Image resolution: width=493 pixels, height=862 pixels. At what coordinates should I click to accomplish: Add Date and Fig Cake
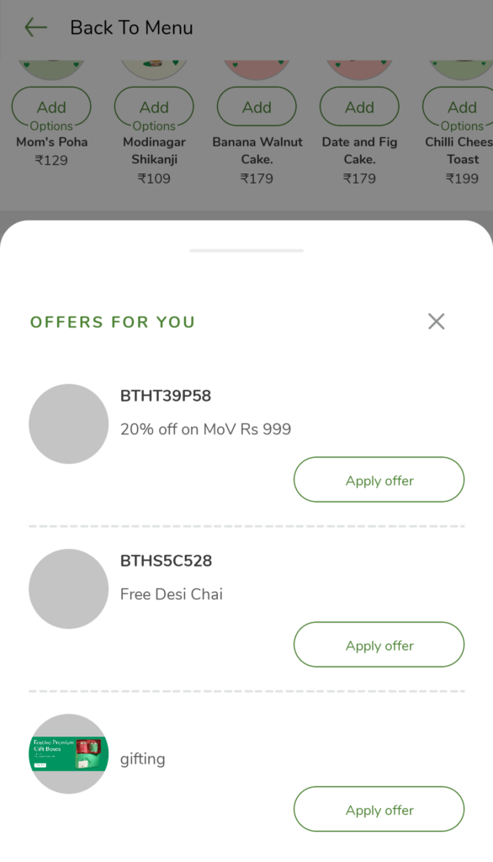(x=359, y=107)
